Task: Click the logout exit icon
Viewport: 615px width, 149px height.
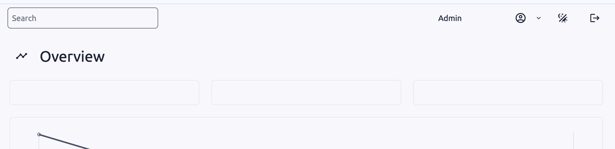Action: pos(594,18)
